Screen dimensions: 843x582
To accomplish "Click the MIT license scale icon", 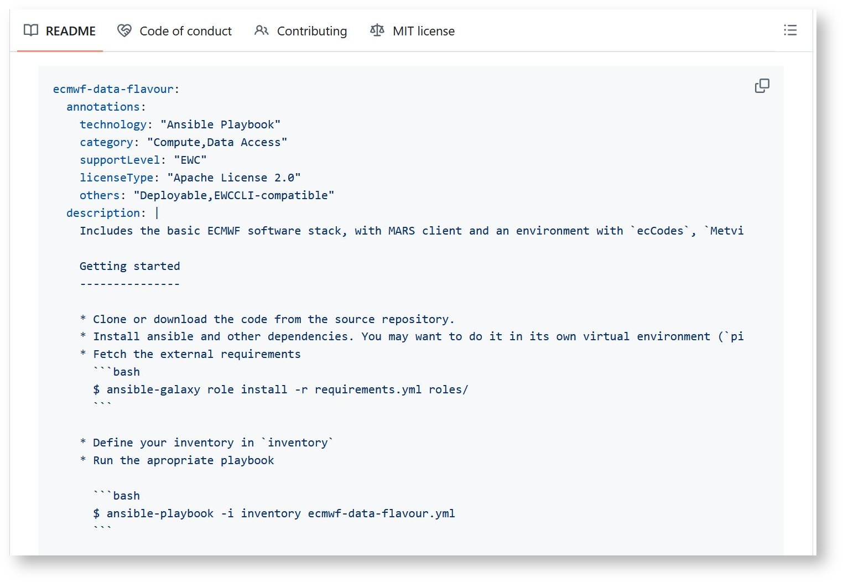I will 377,30.
